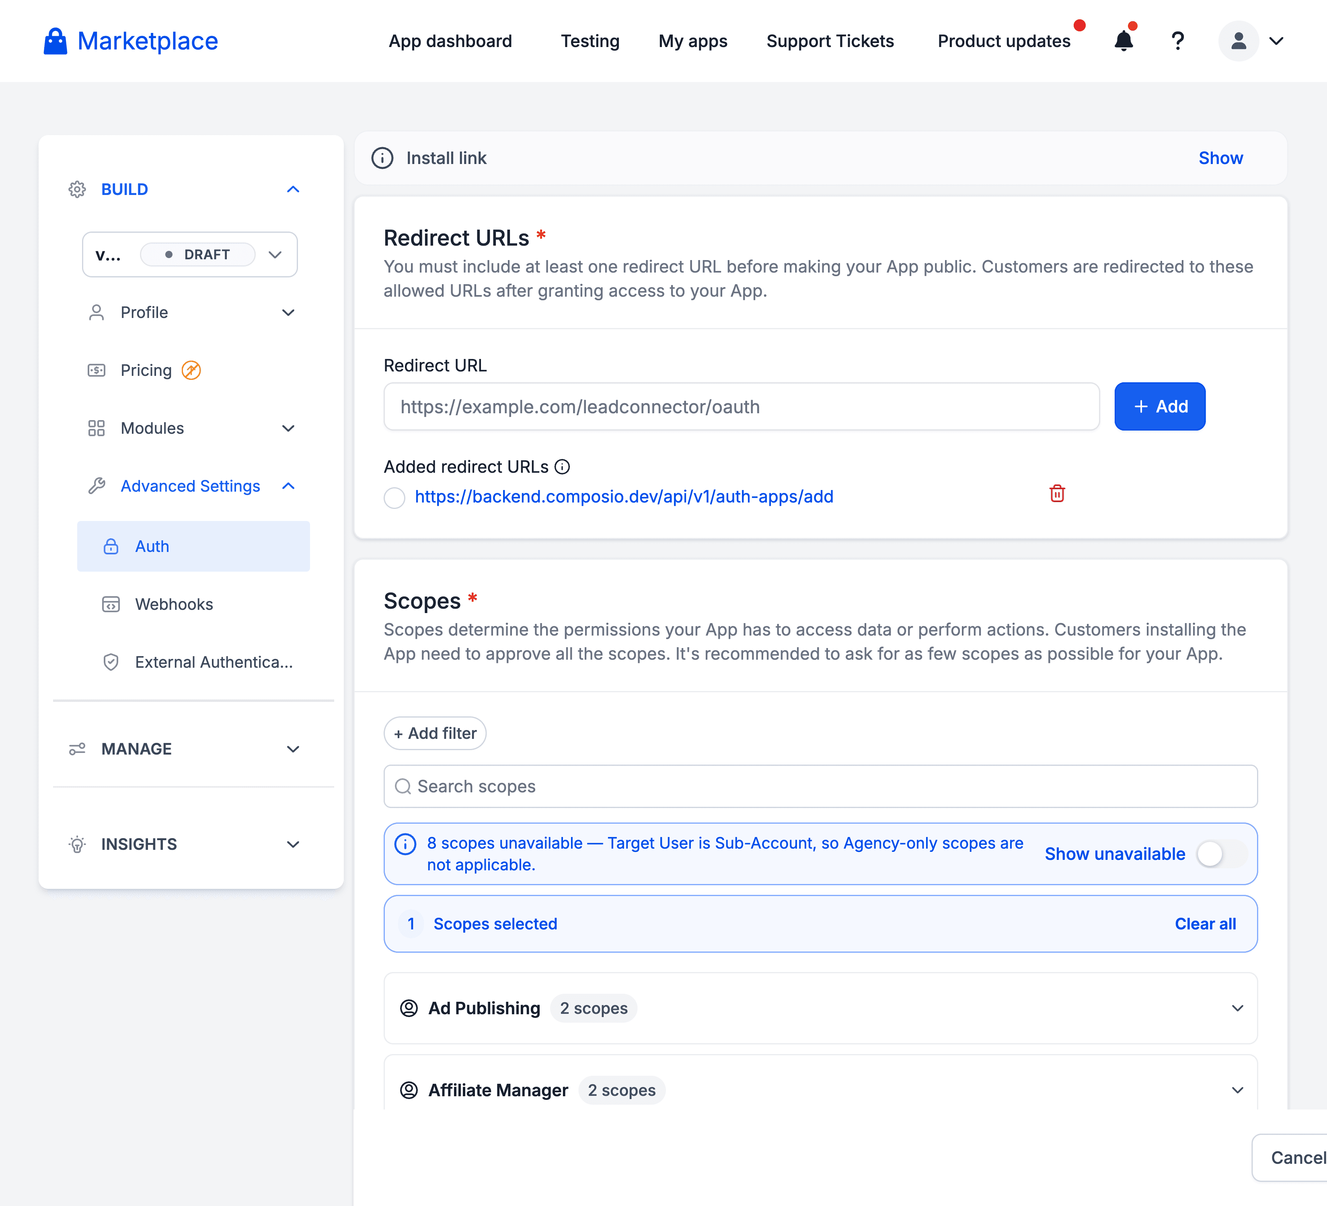Click the Modules grid icon

tap(97, 428)
